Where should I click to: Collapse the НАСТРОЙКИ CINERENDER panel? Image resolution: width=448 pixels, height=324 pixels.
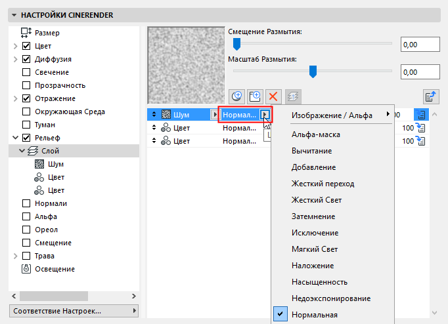click(14, 14)
